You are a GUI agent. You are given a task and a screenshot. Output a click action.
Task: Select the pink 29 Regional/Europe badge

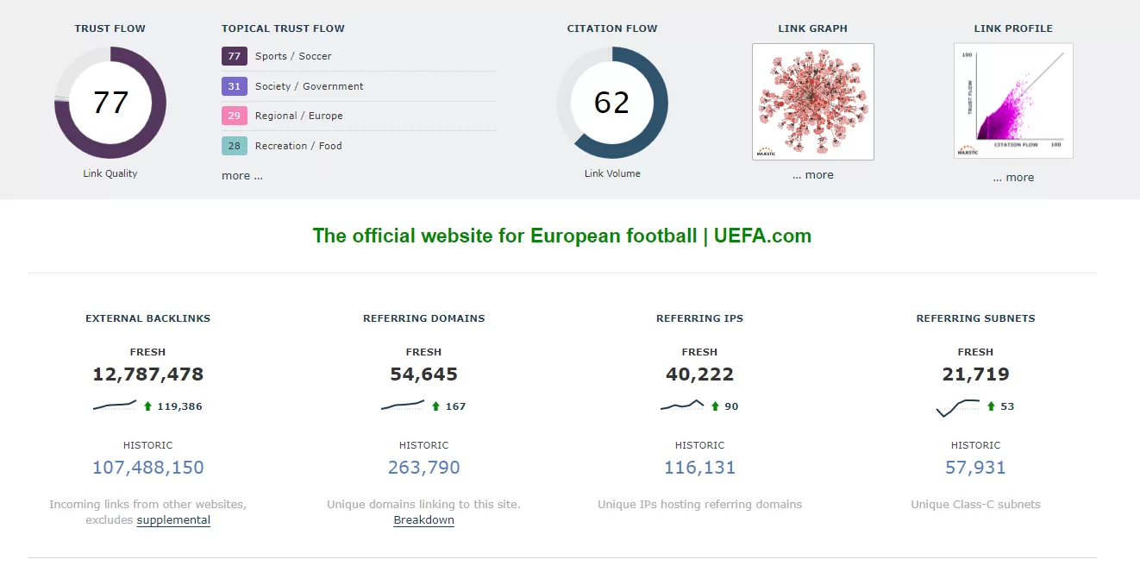click(x=234, y=116)
